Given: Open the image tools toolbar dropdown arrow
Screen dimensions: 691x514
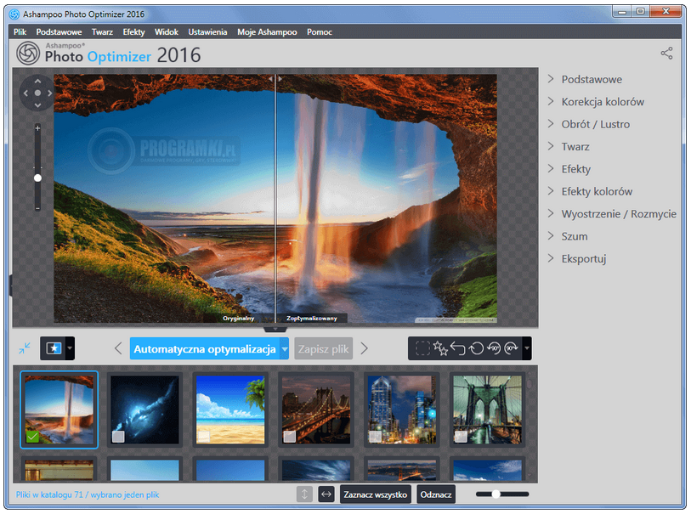Looking at the screenshot, I should 527,348.
